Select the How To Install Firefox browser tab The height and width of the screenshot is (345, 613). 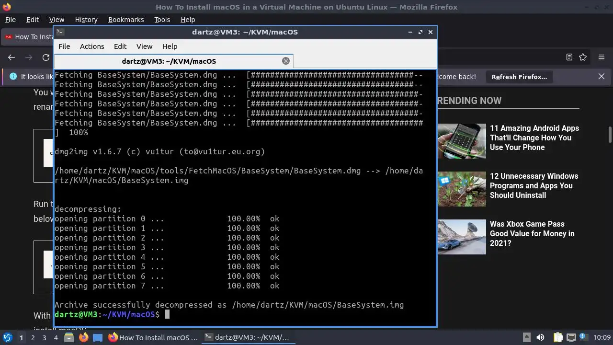click(x=28, y=37)
